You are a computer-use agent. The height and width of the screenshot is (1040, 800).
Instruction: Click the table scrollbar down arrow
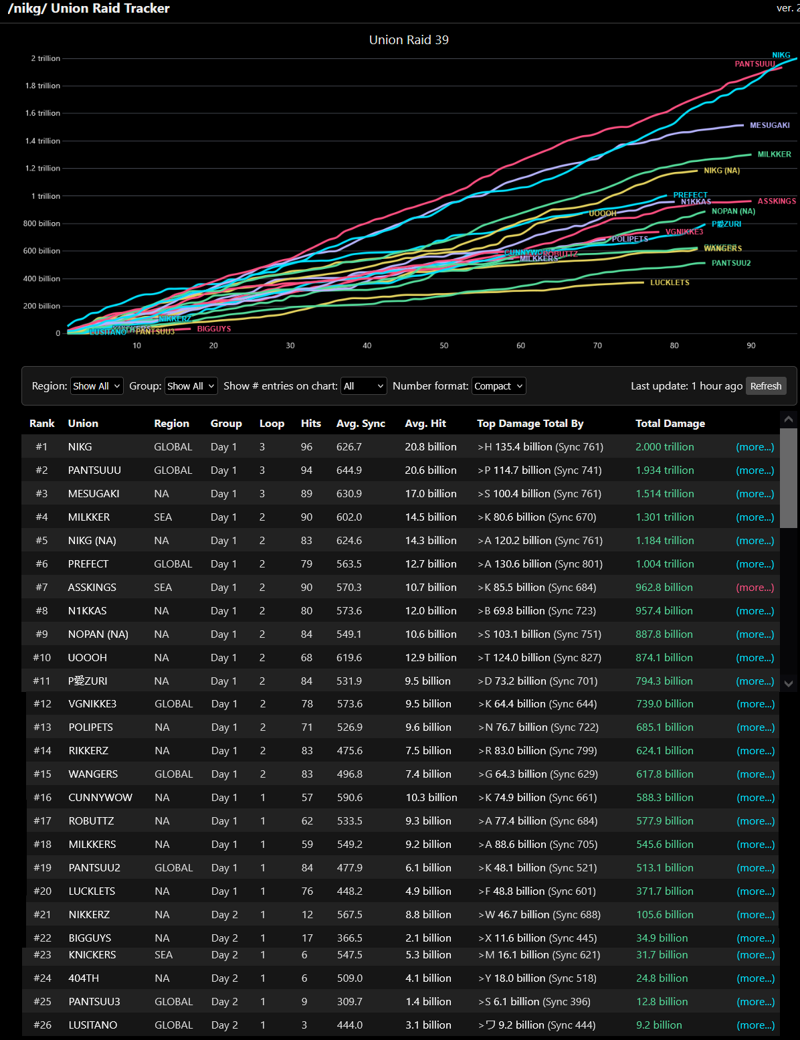[x=789, y=683]
